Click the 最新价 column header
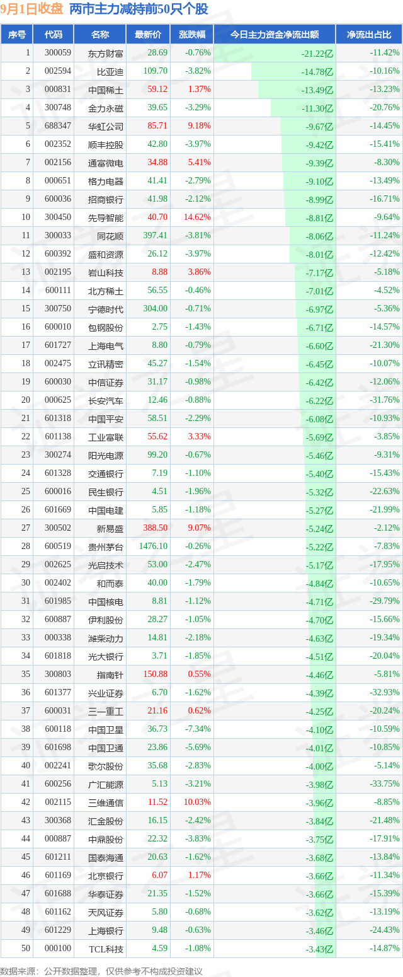 148,35
